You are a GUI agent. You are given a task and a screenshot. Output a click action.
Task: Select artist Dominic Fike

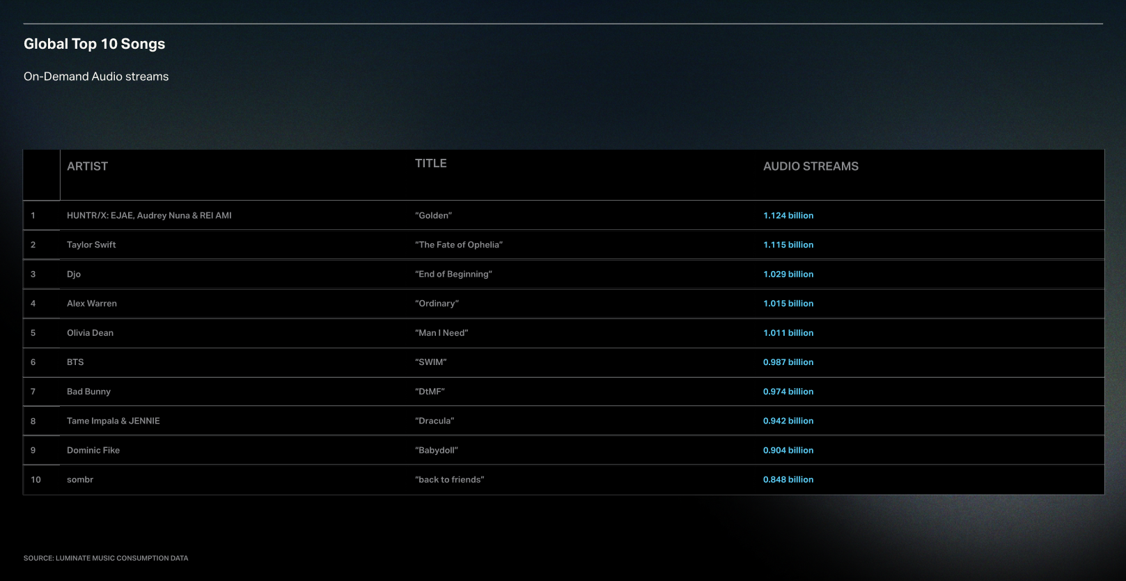[x=93, y=450]
